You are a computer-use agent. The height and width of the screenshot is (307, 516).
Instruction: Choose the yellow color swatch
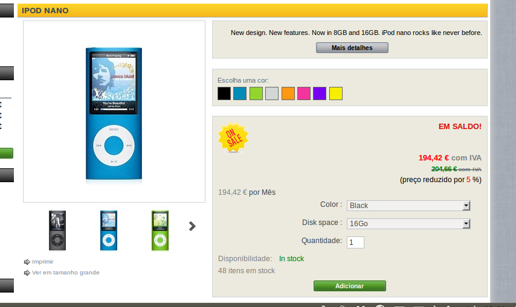point(336,93)
